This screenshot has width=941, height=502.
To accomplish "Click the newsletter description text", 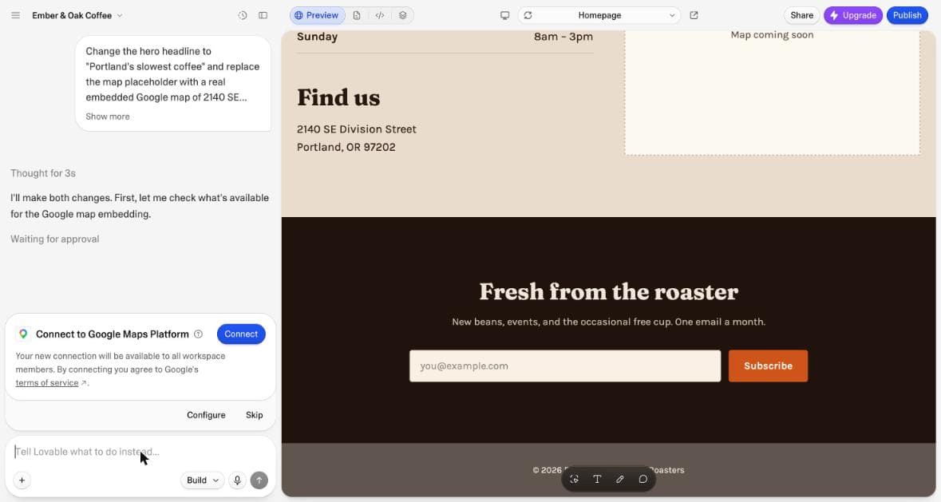I will click(x=608, y=322).
